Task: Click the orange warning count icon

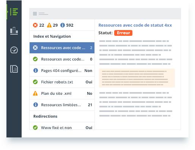Action: pos(49,25)
